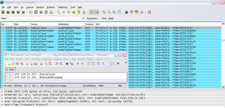This screenshot has height=108, width=225.
Task: Select the hosts tab in Notepad++
Action: click(x=10, y=69)
